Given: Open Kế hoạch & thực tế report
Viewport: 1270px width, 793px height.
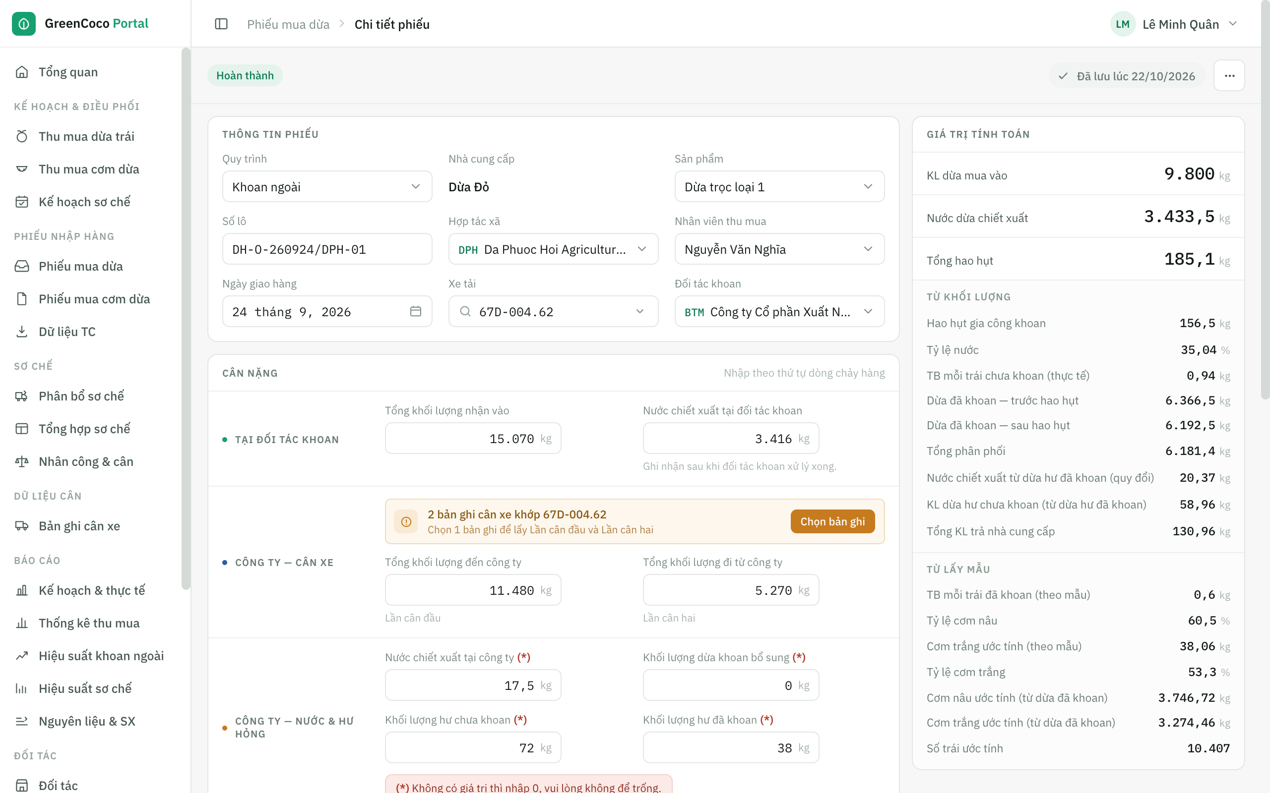Looking at the screenshot, I should [91, 590].
